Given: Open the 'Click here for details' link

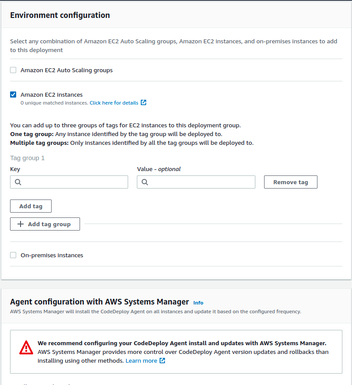Looking at the screenshot, I should 114,103.
